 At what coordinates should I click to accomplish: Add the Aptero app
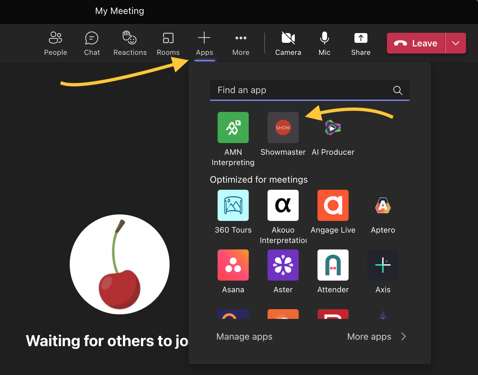(x=383, y=205)
